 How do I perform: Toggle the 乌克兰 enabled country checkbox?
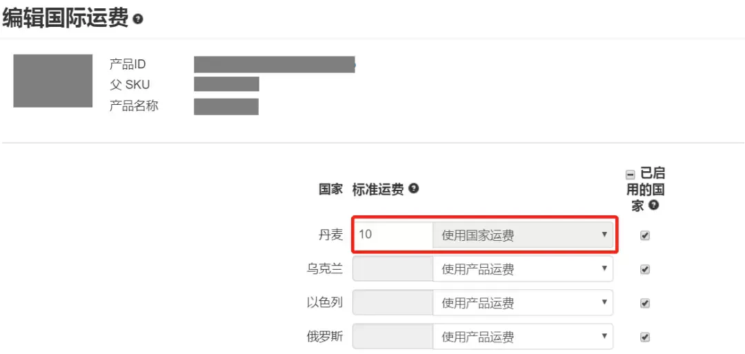tap(645, 269)
